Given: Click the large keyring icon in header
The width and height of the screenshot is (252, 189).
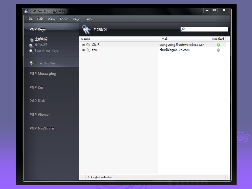Looking at the screenshot, I should [x=86, y=29].
